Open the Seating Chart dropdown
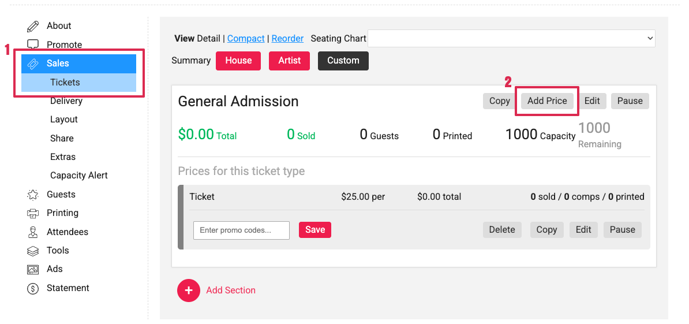Viewport: 689px width, 324px height. click(x=511, y=38)
